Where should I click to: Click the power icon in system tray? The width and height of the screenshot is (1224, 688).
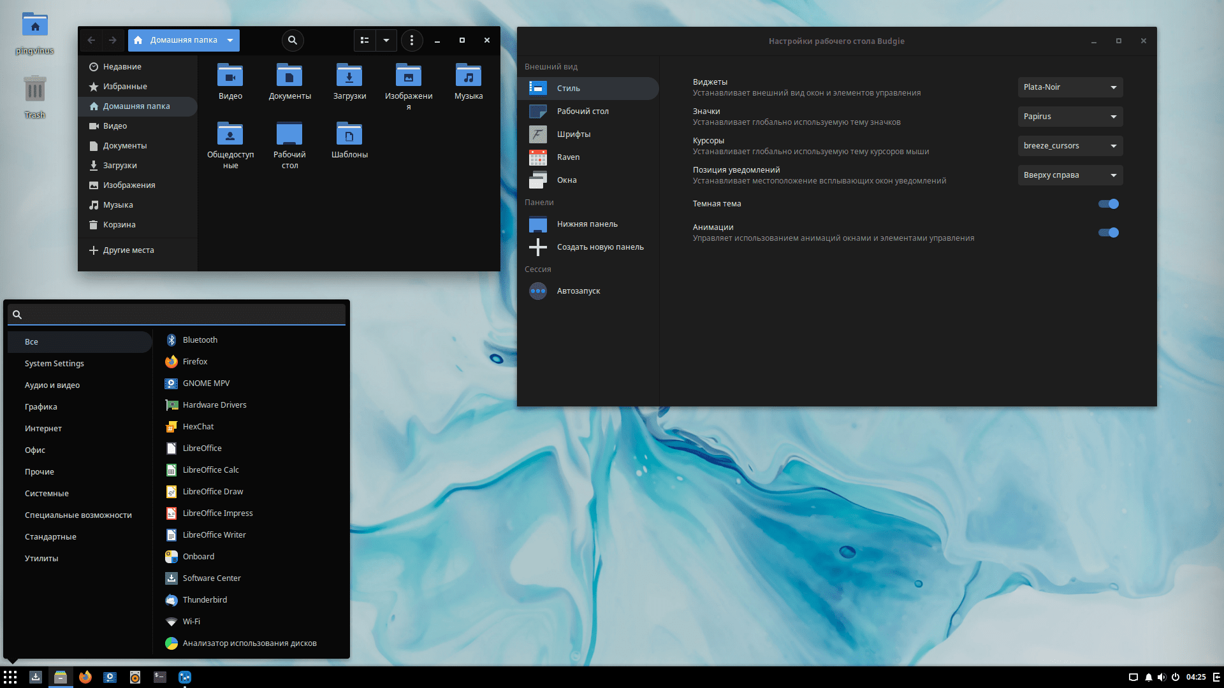[x=1176, y=677]
